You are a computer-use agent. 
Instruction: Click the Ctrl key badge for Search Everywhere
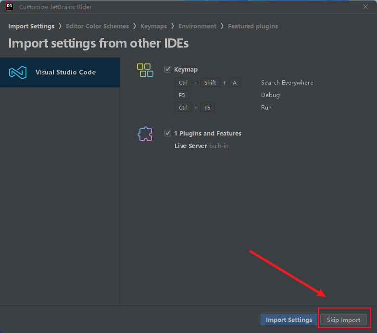pos(183,83)
